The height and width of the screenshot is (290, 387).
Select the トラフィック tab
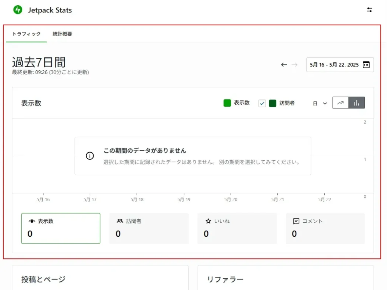(26, 34)
